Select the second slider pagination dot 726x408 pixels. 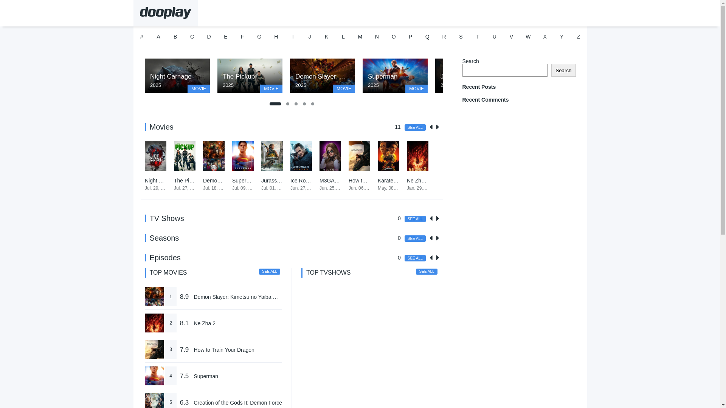[288, 104]
